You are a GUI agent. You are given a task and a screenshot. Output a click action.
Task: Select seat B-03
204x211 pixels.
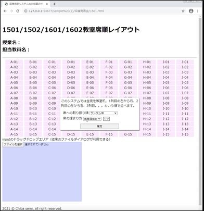coord(33,72)
